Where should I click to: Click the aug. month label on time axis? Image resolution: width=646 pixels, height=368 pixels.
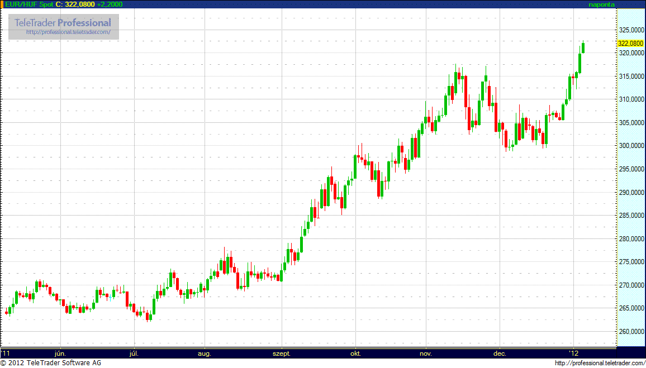[205, 353]
